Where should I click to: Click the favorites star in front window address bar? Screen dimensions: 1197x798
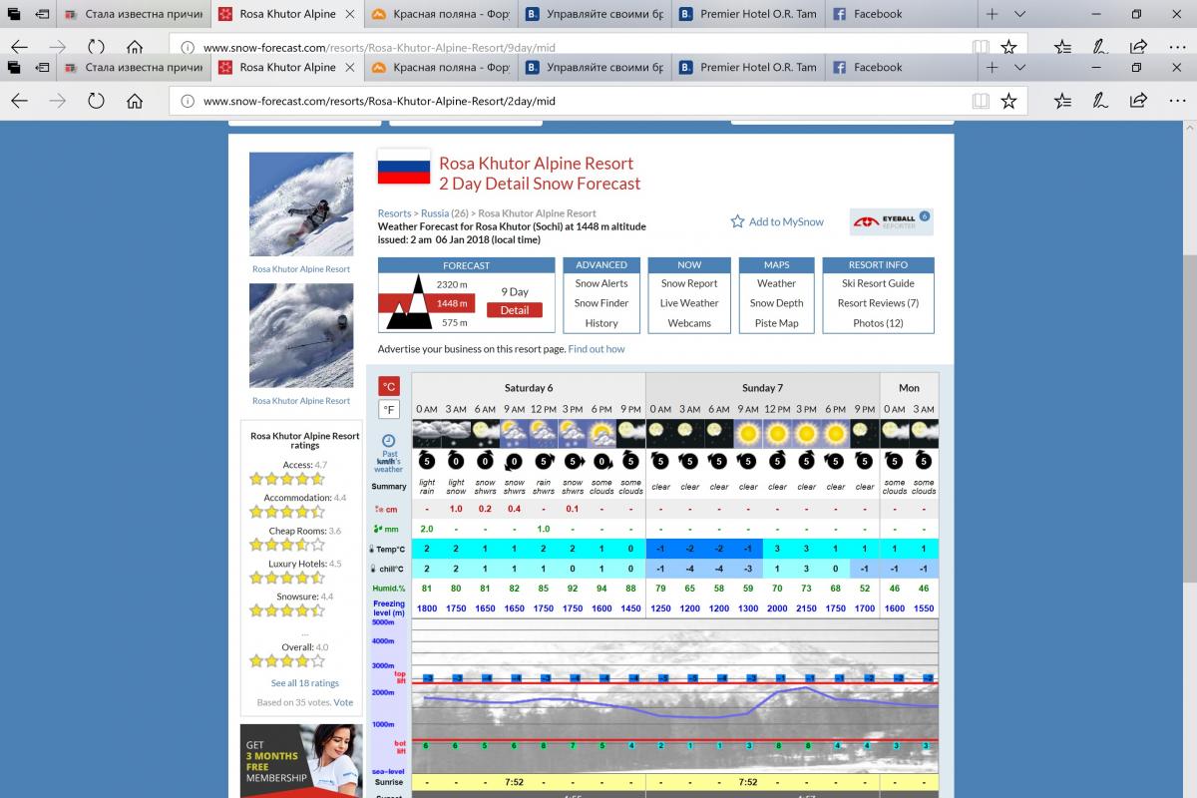(1008, 101)
